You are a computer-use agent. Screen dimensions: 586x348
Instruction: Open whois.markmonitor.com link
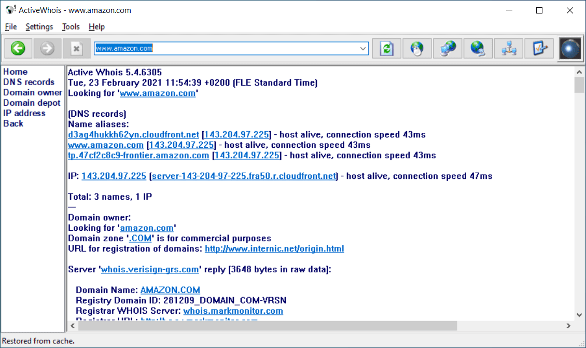[x=233, y=311]
